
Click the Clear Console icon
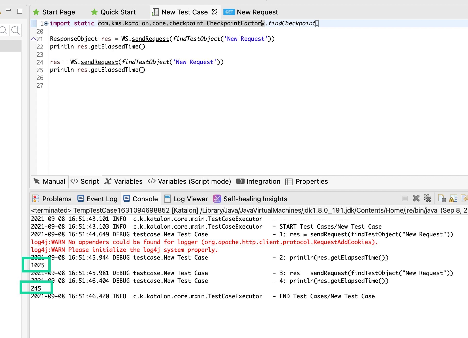click(442, 198)
